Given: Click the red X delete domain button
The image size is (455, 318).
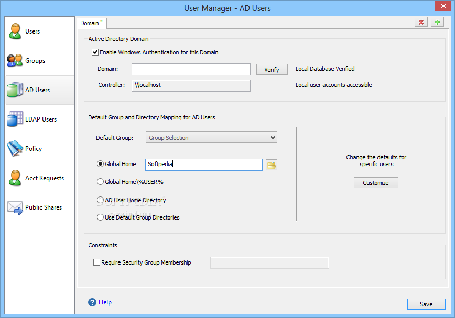Looking at the screenshot, I should coord(421,22).
